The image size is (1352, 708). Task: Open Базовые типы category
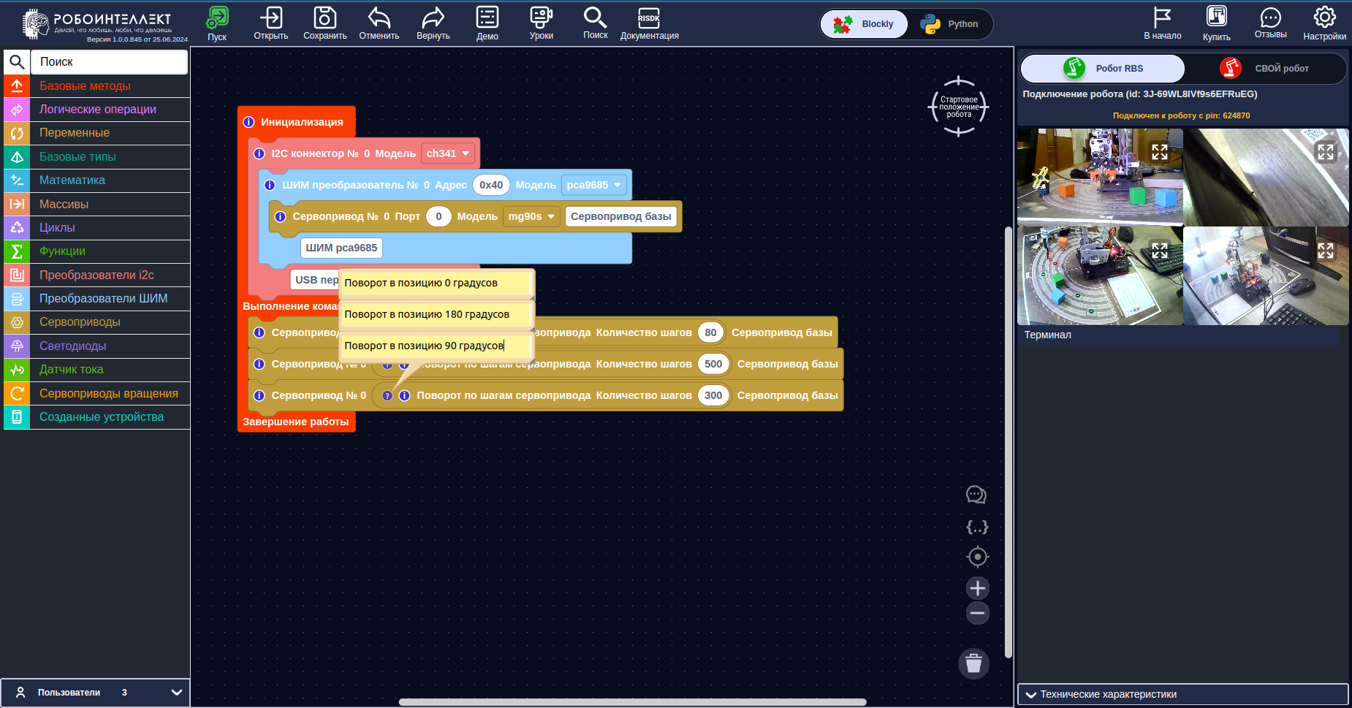[x=96, y=156]
